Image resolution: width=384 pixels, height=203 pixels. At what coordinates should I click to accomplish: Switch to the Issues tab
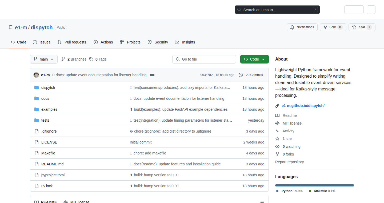[x=42, y=42]
